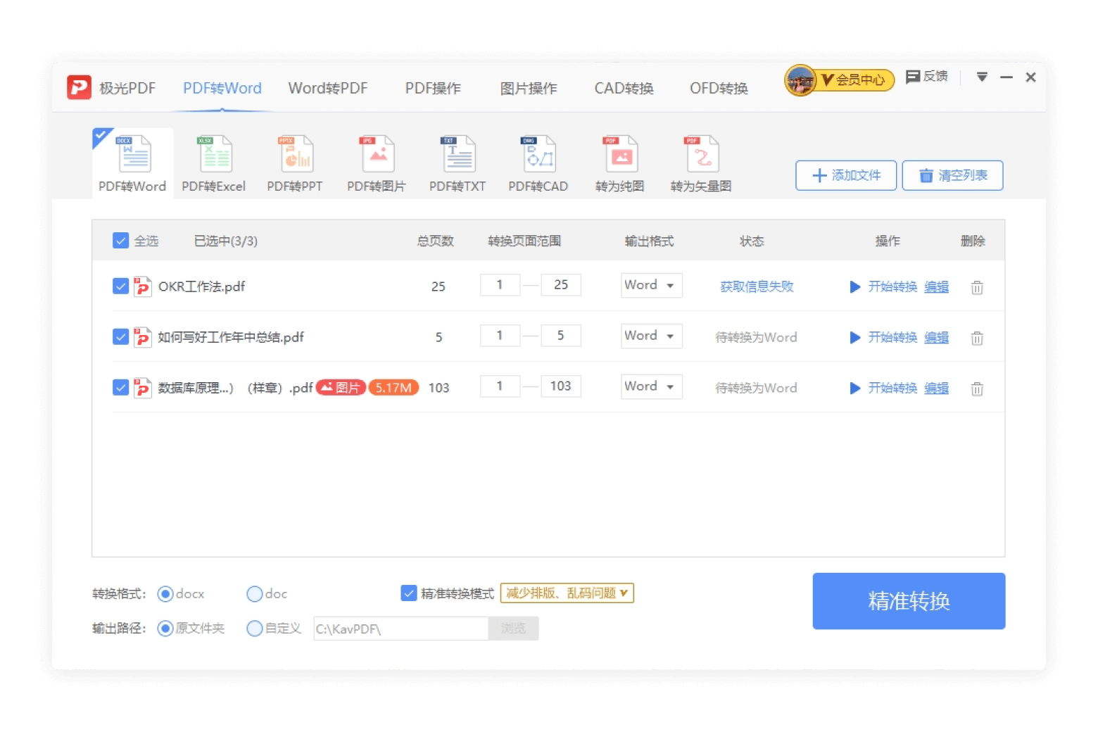Open the PDF转TXT converter icon
This screenshot has height=732, width=1098.
458,155
